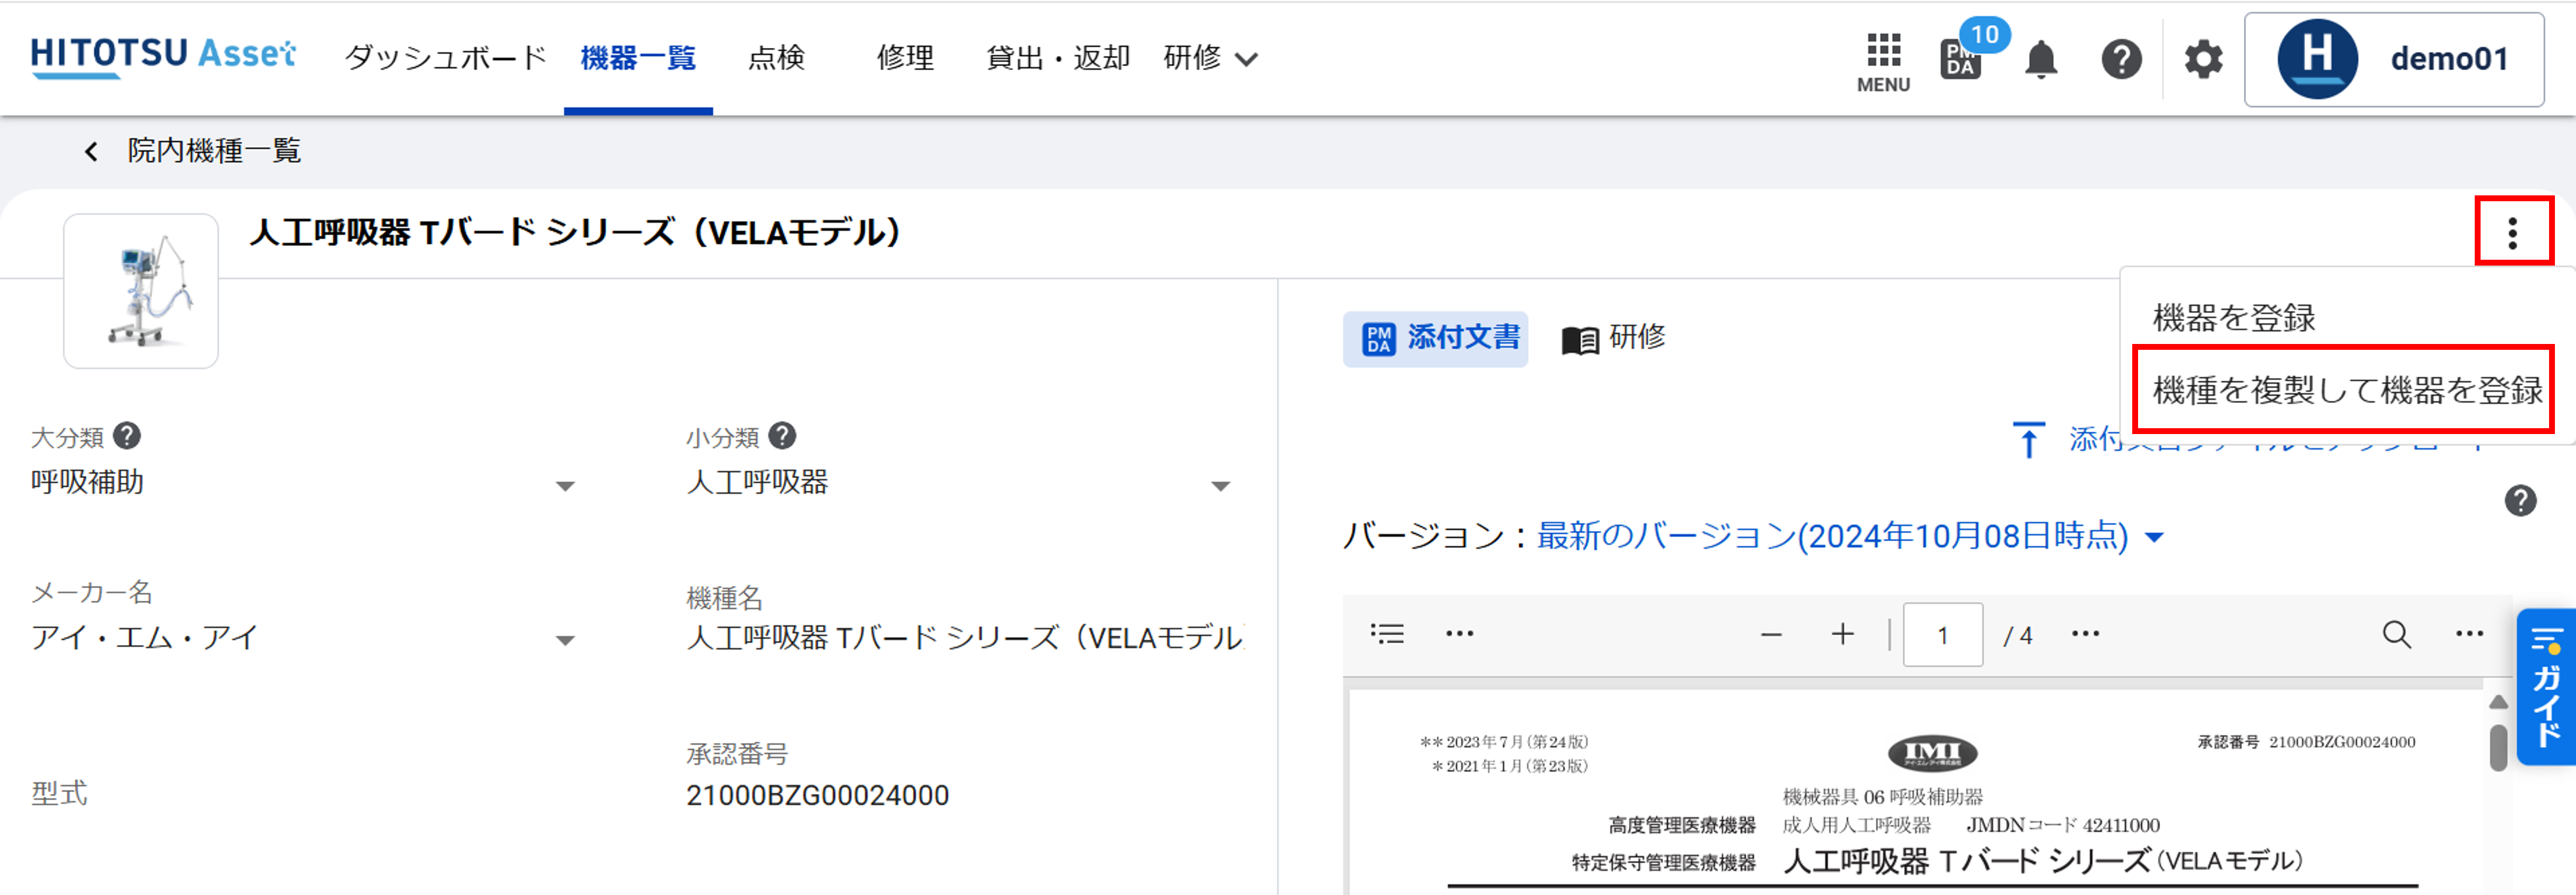Click the 承認番号 field value
This screenshot has height=895, width=2576.
click(817, 795)
